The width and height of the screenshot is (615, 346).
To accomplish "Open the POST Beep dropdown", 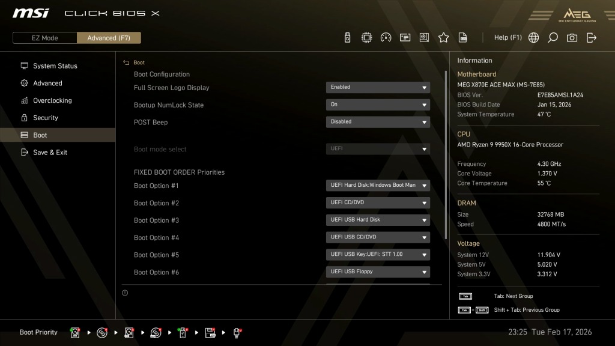I will click(x=378, y=122).
